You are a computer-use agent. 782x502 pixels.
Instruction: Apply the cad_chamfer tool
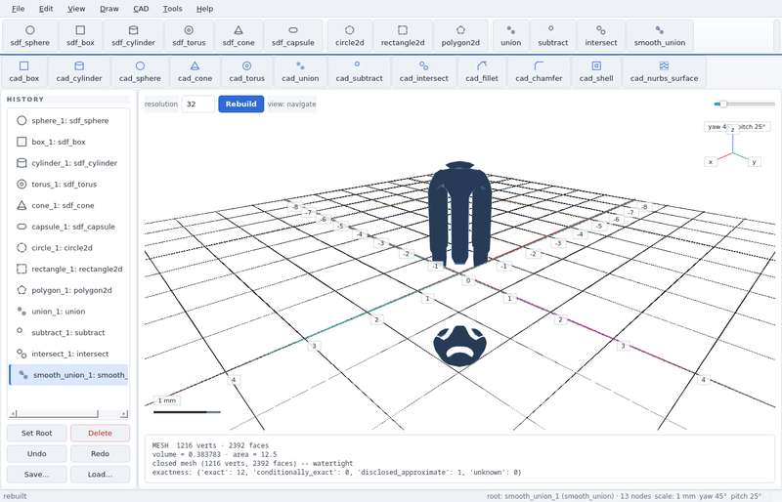point(539,72)
